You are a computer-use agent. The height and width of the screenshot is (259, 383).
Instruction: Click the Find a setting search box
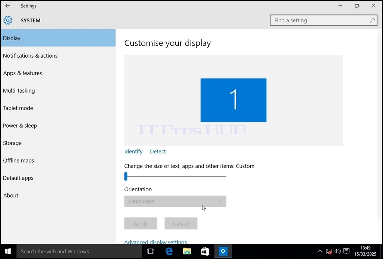click(x=323, y=20)
